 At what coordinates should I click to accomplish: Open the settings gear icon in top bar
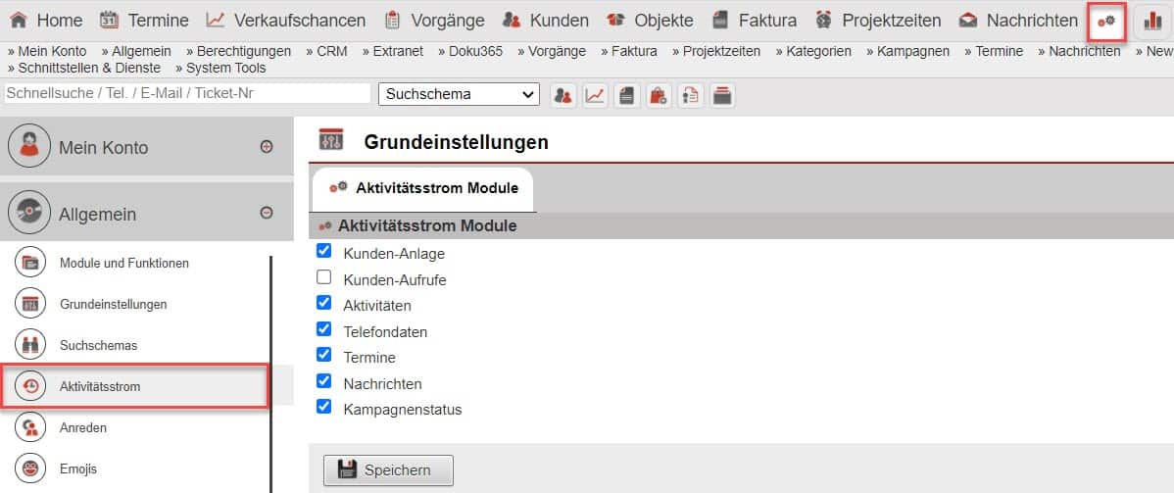(x=1106, y=21)
